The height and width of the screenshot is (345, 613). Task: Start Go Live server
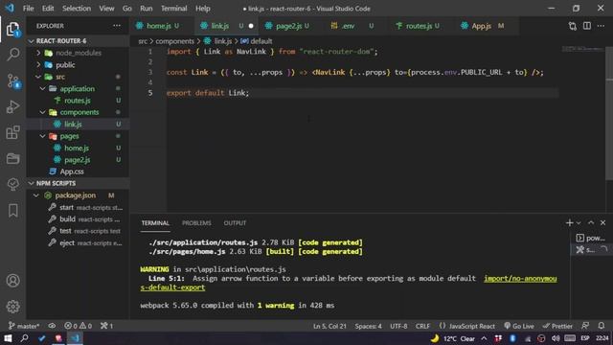point(519,326)
